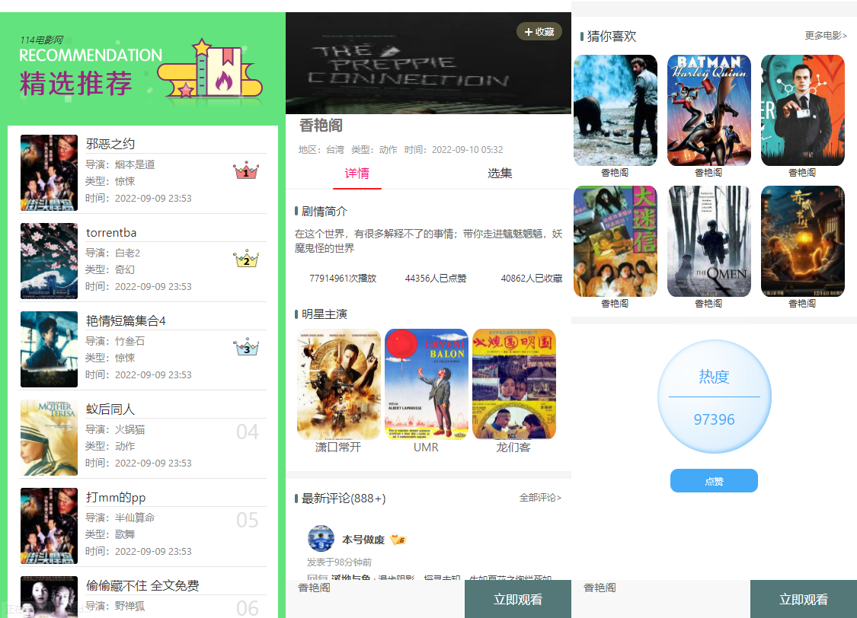Open the bear and waterfall poster in 猜你喜欢

[616, 110]
